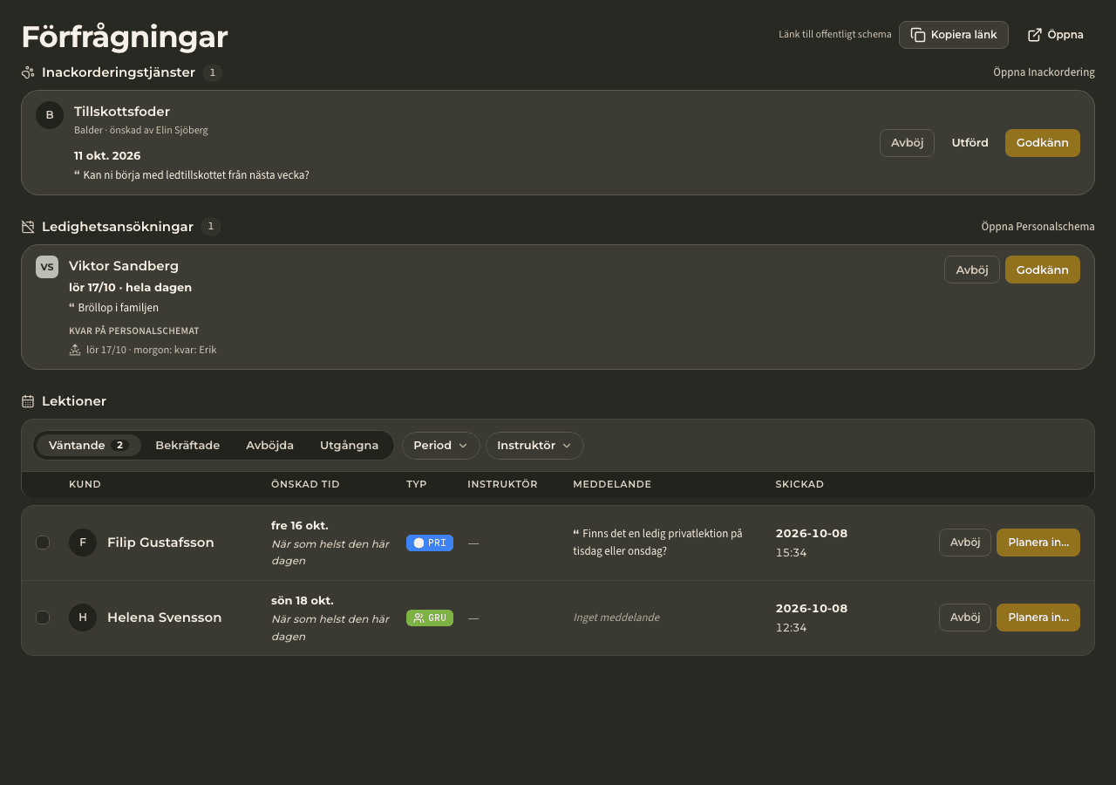
Task: Click the message about ledig privatlektion
Action: pos(658,543)
